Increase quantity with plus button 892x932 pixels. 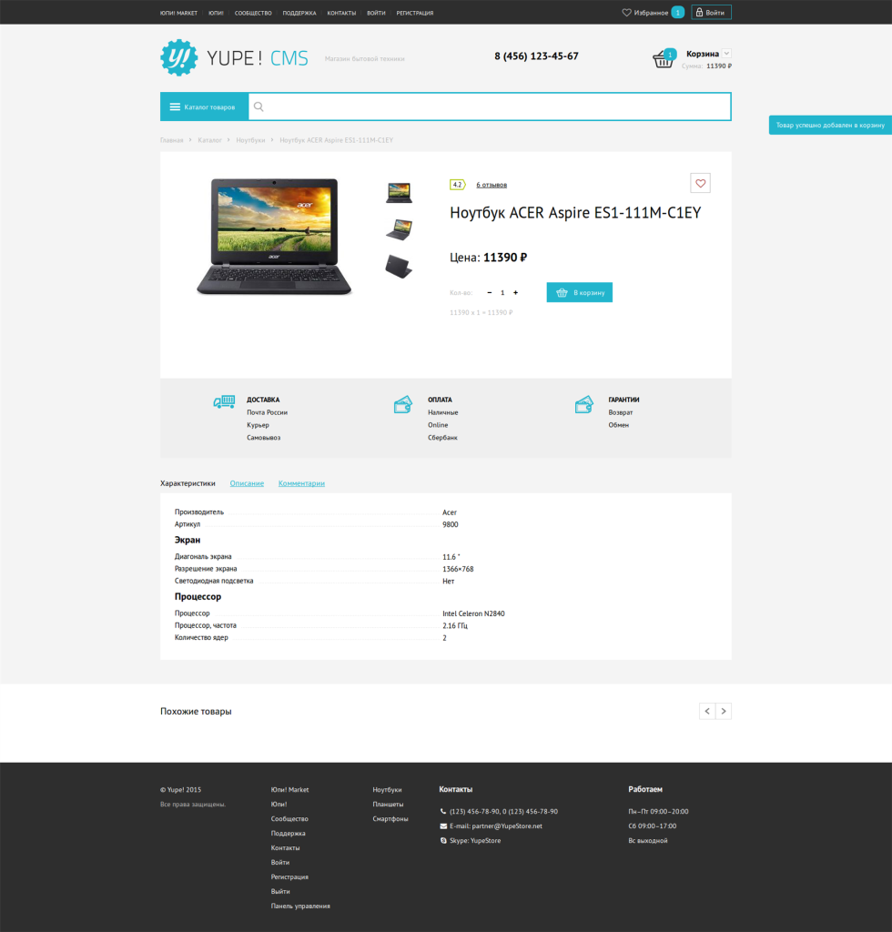(x=515, y=292)
